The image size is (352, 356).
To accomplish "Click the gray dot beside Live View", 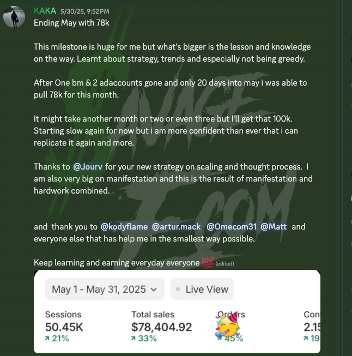I will pyautogui.click(x=178, y=289).
